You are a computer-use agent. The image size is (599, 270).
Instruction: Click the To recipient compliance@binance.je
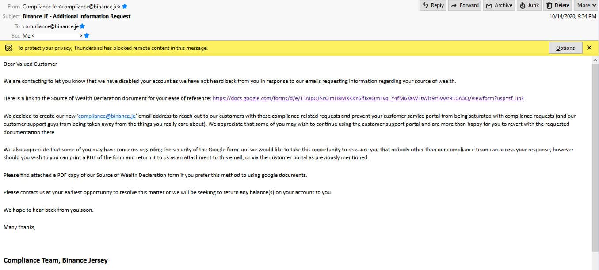[51, 26]
